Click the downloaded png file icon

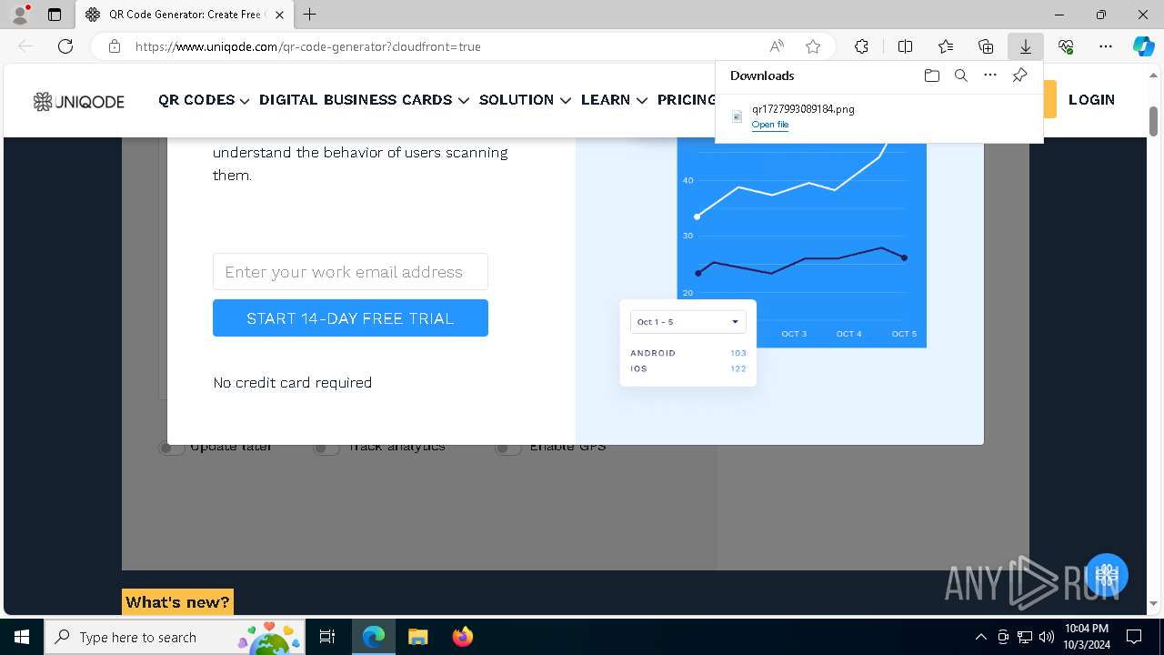(738, 116)
